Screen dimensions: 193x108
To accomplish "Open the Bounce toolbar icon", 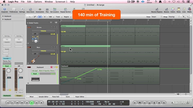I will tap(166, 10).
